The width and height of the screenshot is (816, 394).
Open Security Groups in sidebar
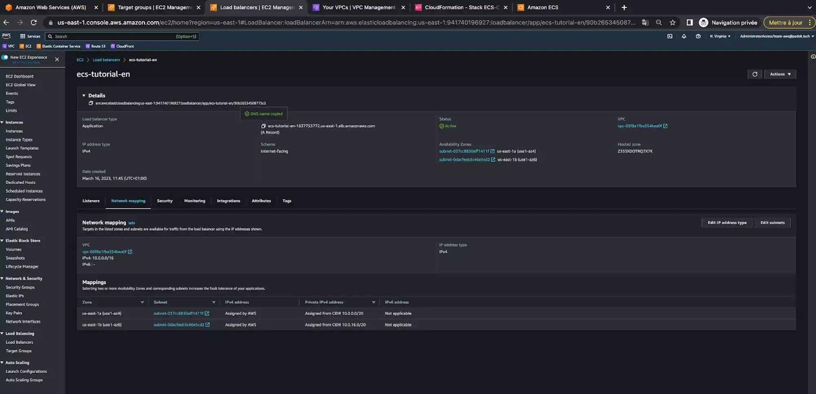click(x=20, y=288)
